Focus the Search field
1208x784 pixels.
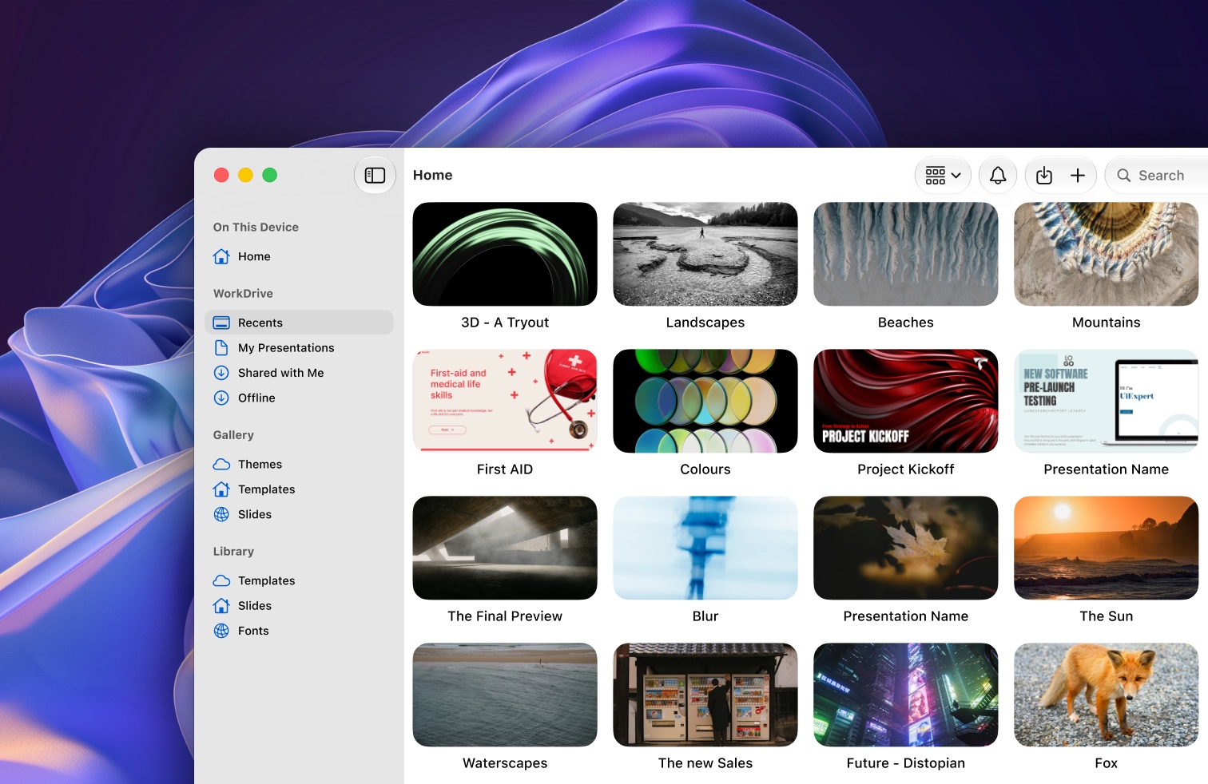point(1157,175)
